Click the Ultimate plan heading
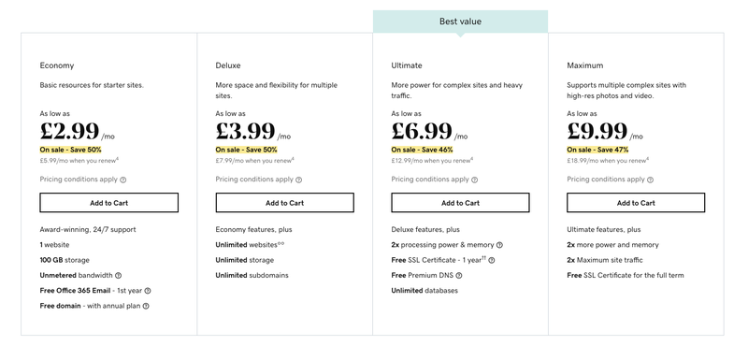The width and height of the screenshot is (748, 360). click(407, 65)
